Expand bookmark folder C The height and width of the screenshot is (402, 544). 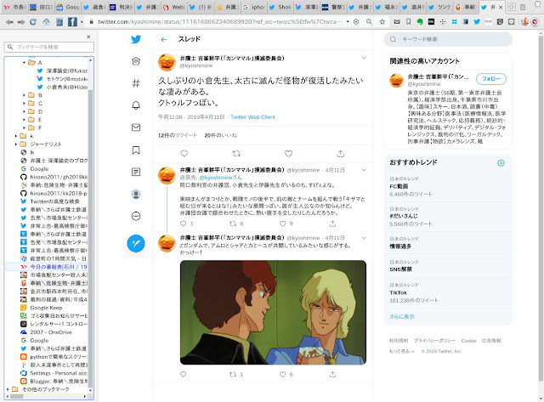click(24, 104)
